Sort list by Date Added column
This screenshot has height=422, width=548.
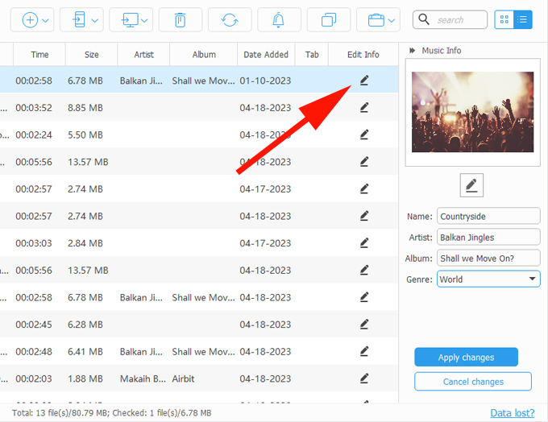pos(266,55)
